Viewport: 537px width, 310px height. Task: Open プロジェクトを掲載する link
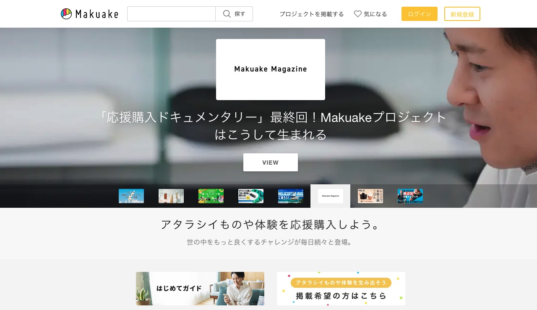(312, 14)
